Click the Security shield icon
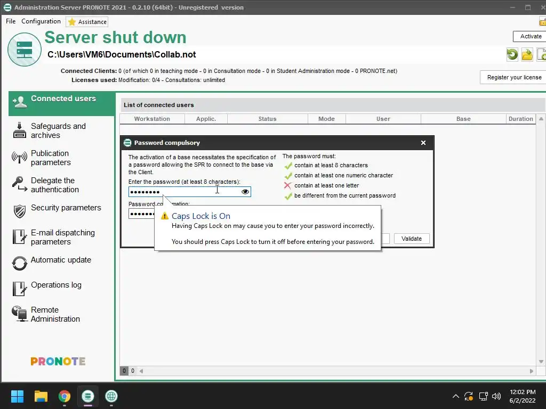This screenshot has height=409, width=546. (x=20, y=211)
